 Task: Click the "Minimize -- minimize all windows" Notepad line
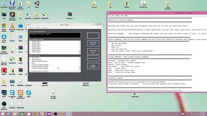[122, 61]
